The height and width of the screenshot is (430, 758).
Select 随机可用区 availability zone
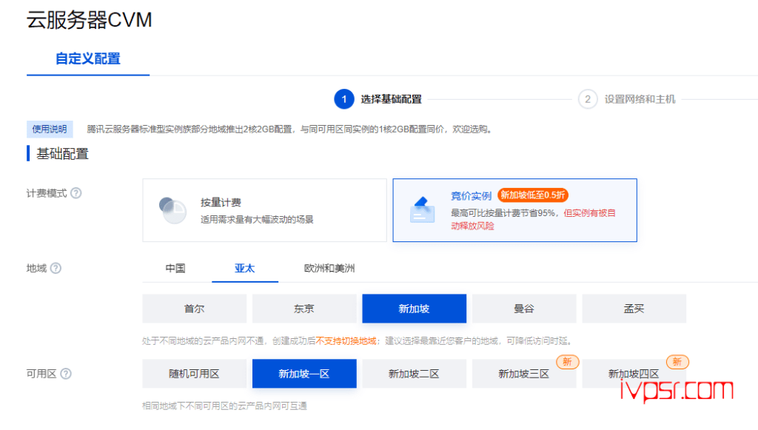195,374
